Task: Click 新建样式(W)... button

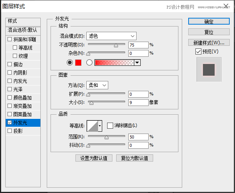Action: (x=209, y=42)
